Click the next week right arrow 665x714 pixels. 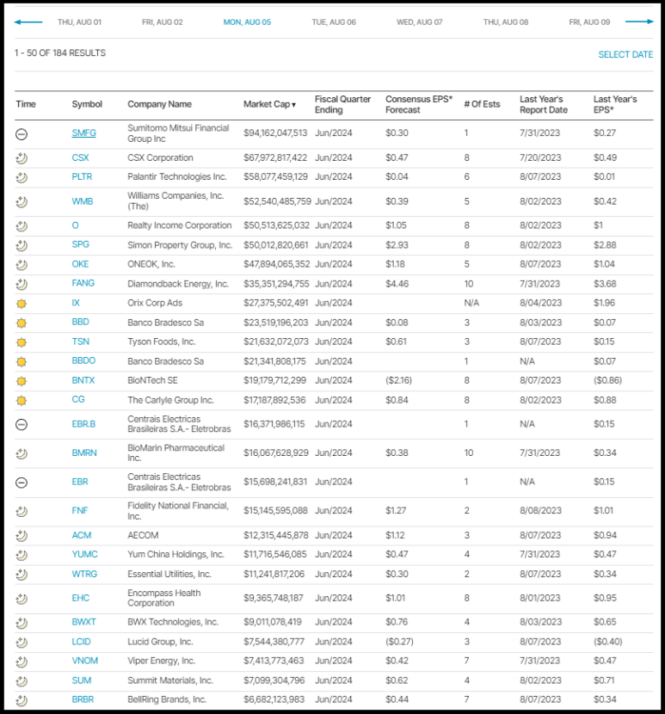pos(639,22)
